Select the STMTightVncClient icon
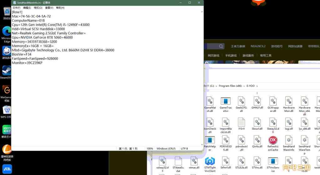 [210, 165]
